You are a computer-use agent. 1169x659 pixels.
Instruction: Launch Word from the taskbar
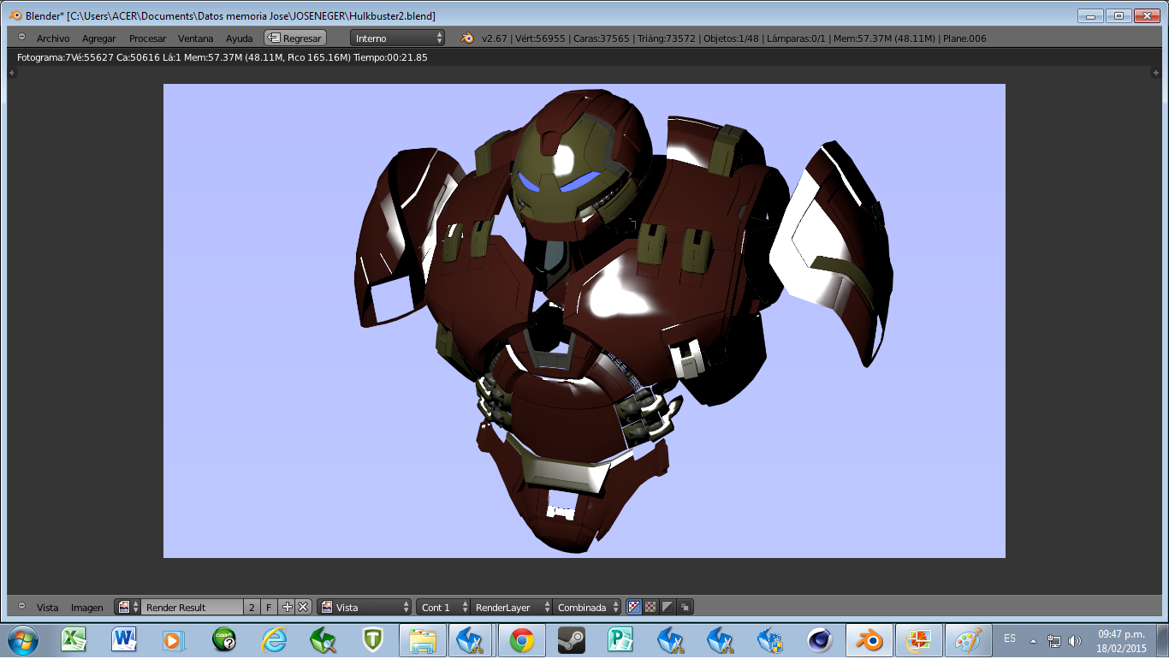pos(125,639)
